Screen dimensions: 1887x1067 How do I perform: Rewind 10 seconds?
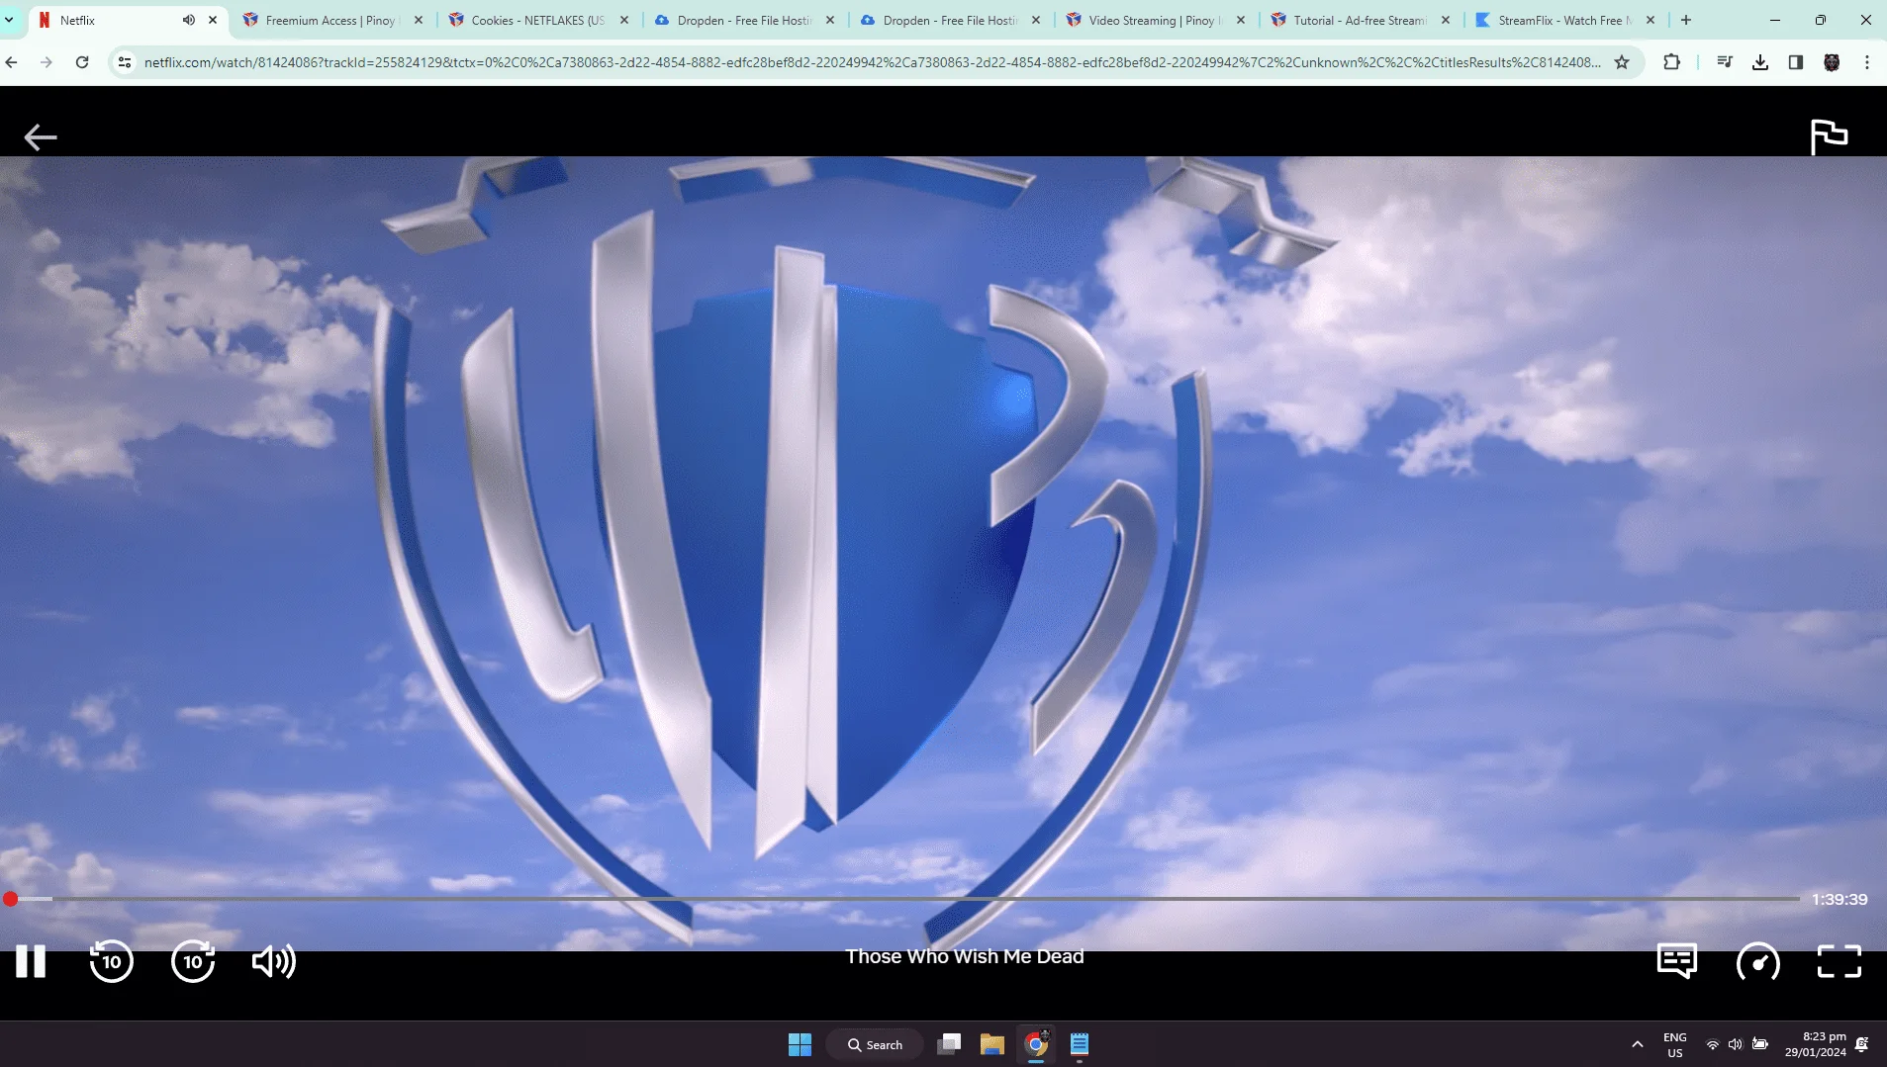pyautogui.click(x=111, y=961)
